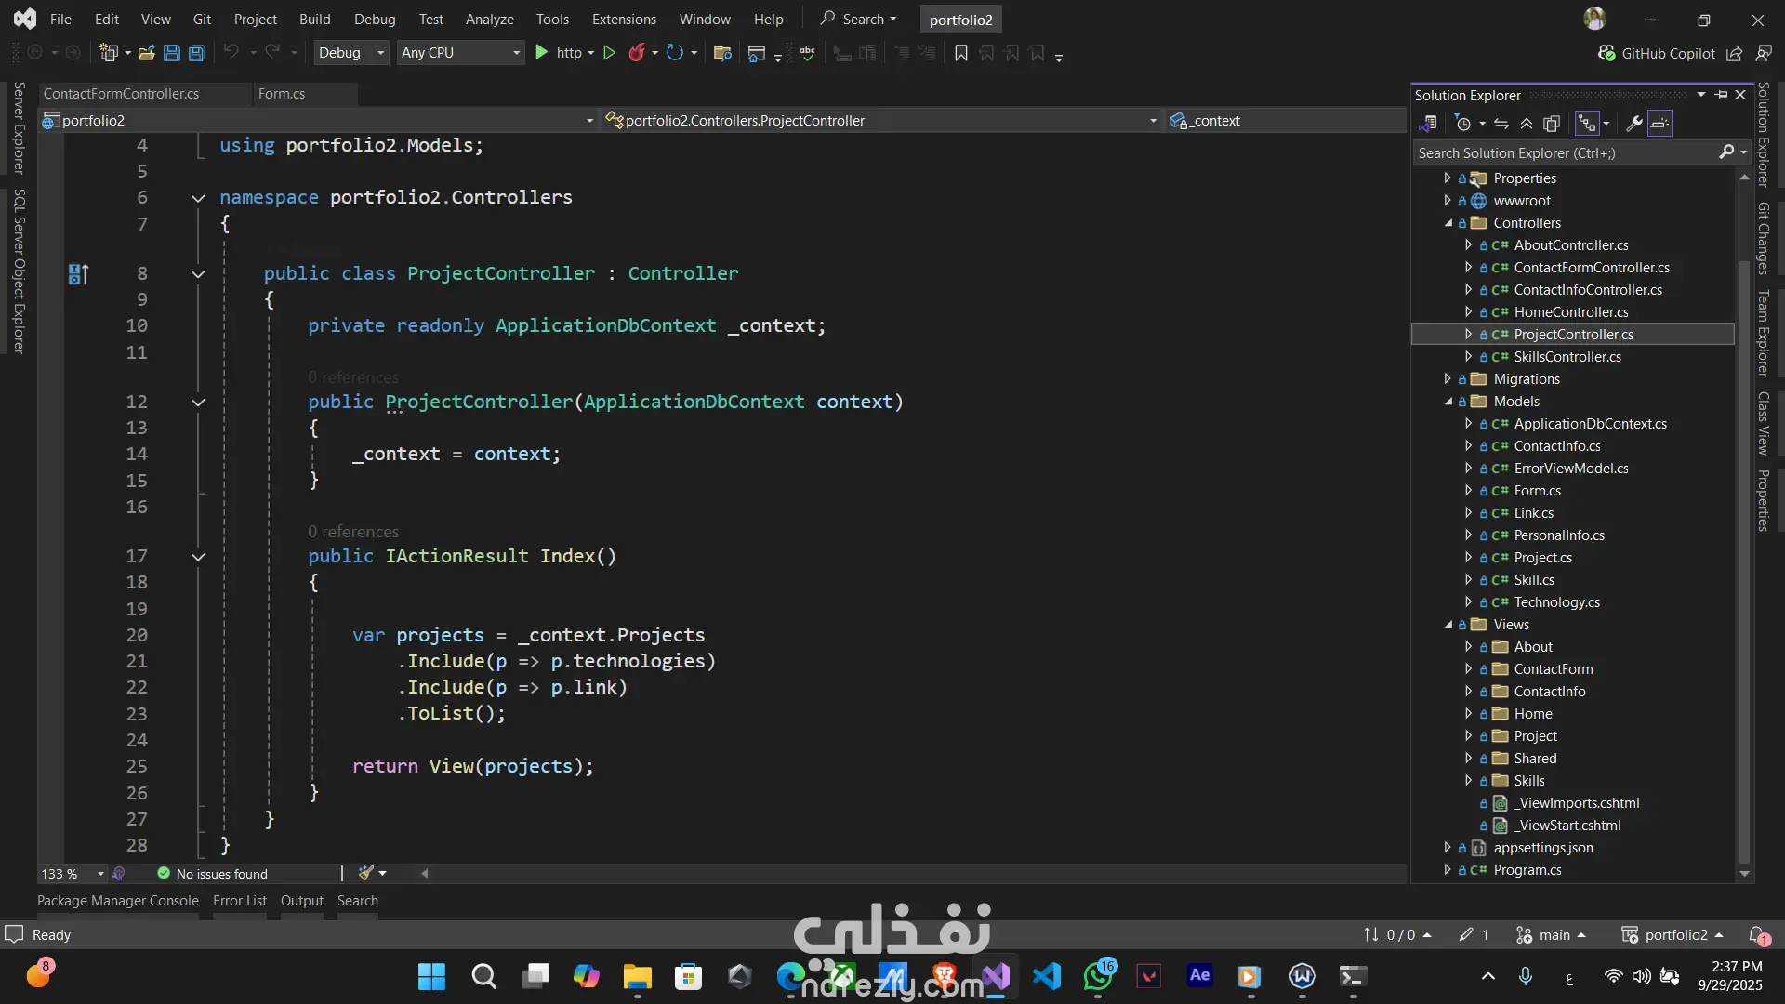1785x1004 pixels.
Task: Open the Error List panel tab
Action: click(239, 900)
